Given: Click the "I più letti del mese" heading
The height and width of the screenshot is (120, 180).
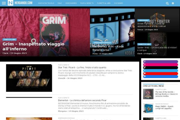Looking at the screenshot, I should (154, 86).
